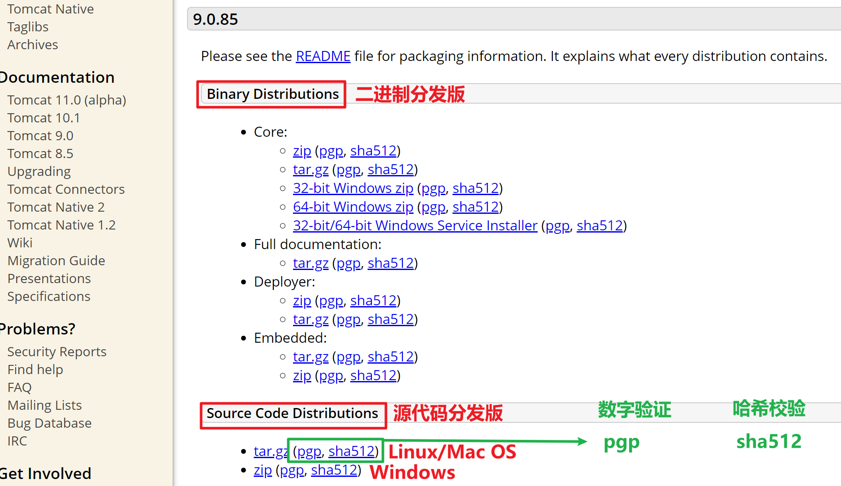Screen dimensions: 841x486
Task: Download Full documentation tar.gz
Action: (311, 263)
